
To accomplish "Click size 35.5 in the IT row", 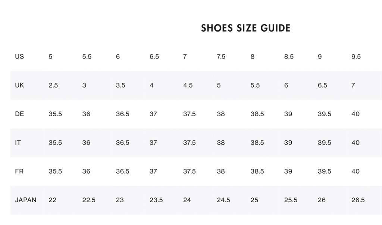I will (55, 143).
